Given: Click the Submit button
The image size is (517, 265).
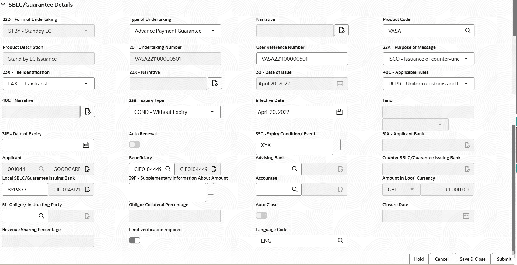Looking at the screenshot, I should (x=504, y=259).
